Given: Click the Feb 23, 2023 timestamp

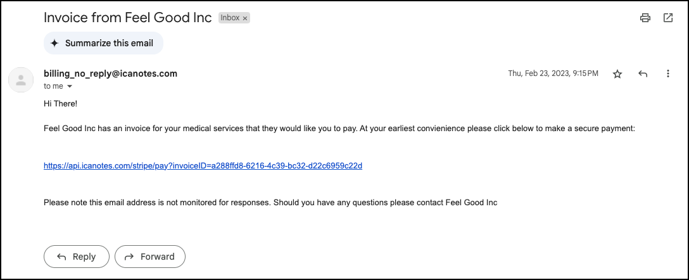Looking at the screenshot, I should (553, 73).
